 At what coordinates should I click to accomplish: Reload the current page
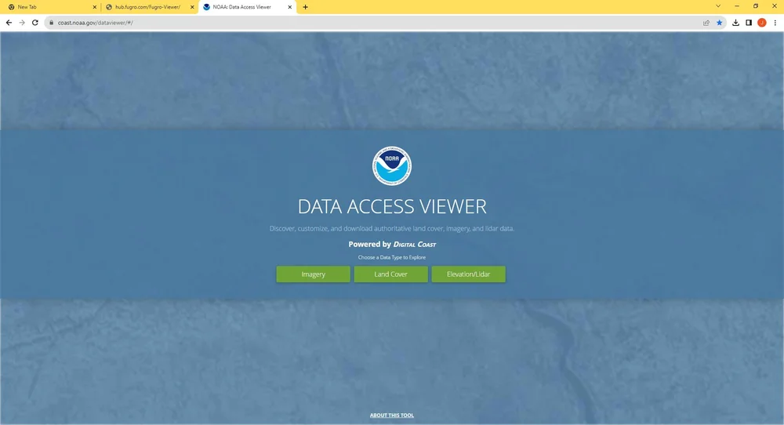click(x=35, y=23)
